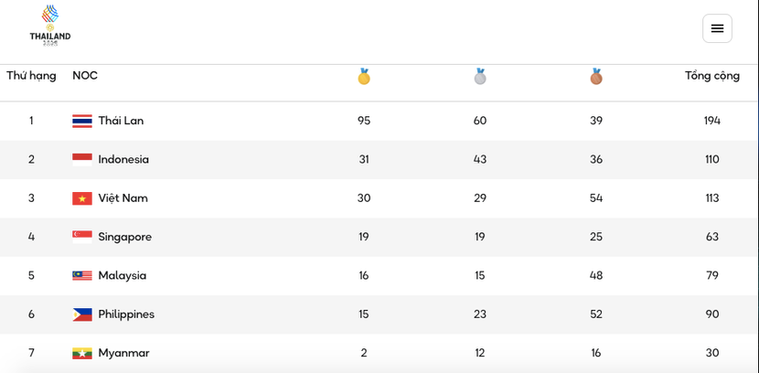Click the NOC column header
The image size is (759, 373).
click(x=85, y=76)
